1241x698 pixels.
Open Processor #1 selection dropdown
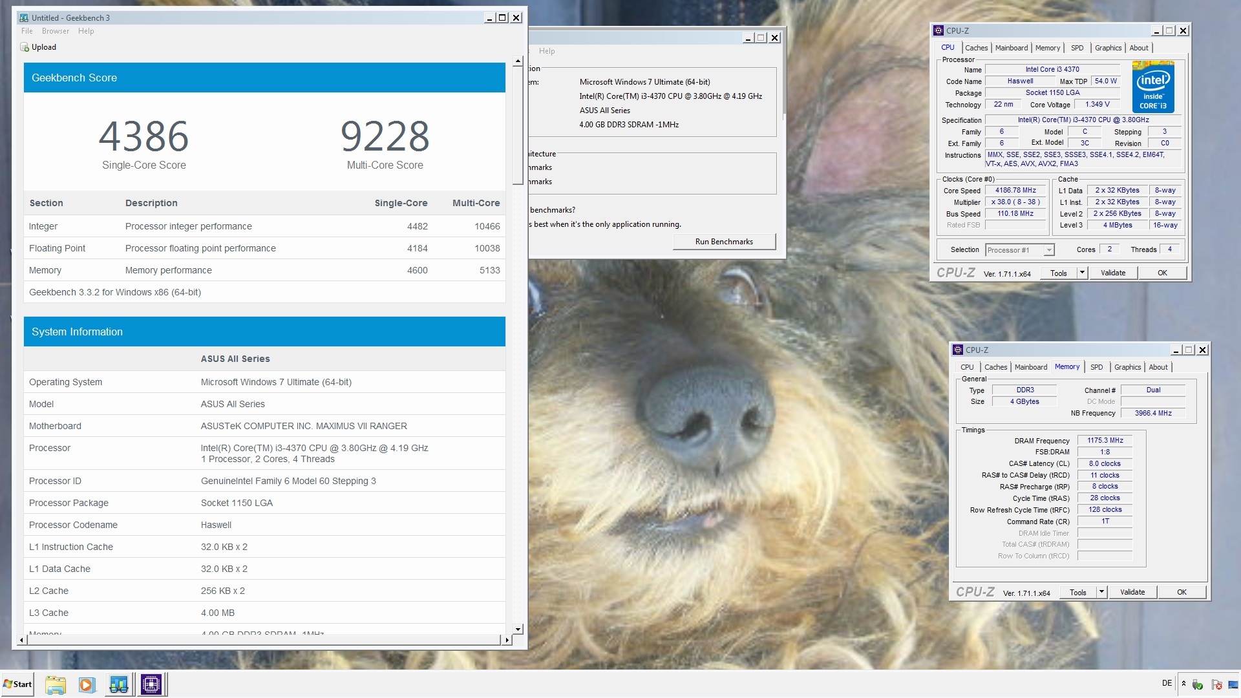point(1020,250)
